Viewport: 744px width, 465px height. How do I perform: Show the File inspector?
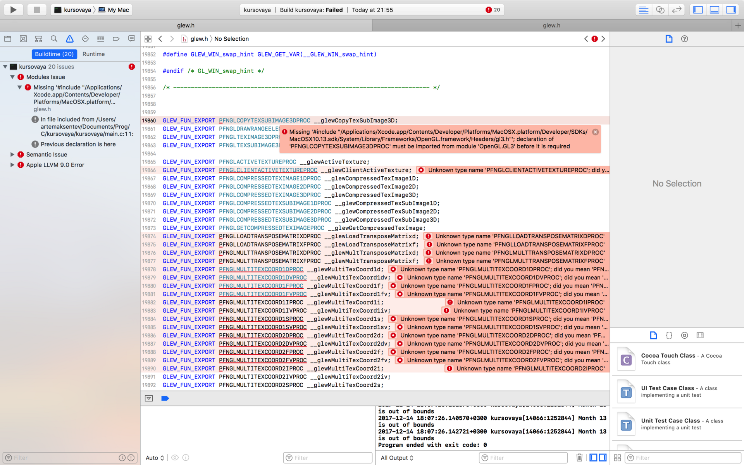[x=669, y=39]
